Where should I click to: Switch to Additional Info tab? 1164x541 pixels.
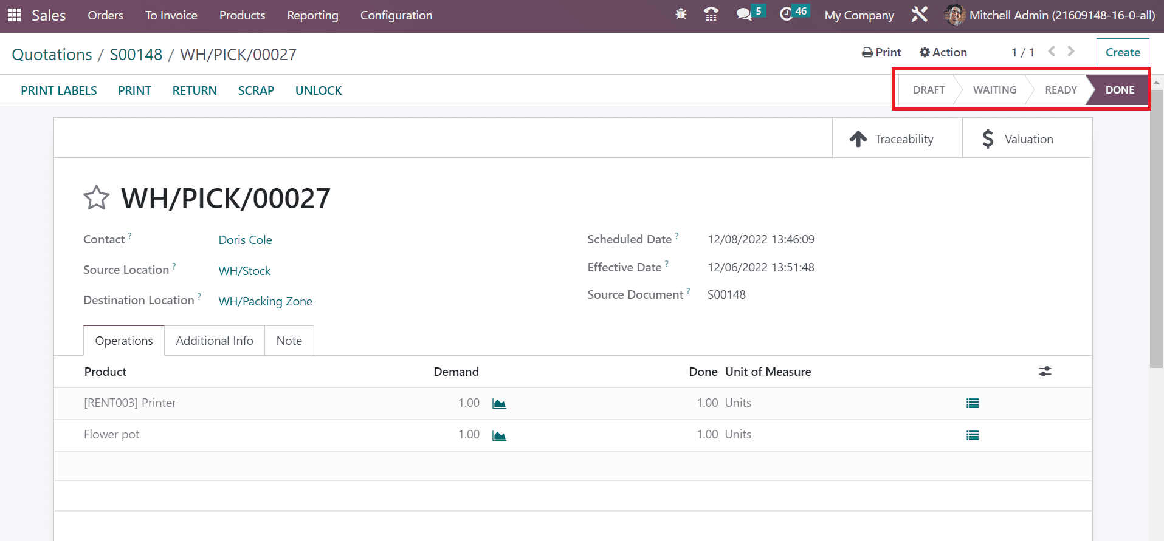(x=215, y=341)
